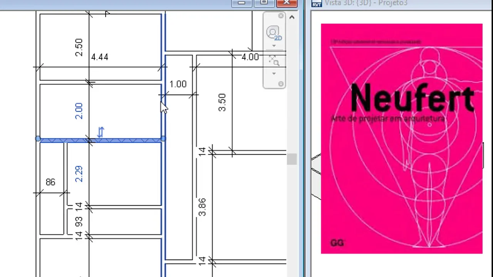Activate the Zoom in Region tool
The image size is (493, 277).
click(274, 61)
